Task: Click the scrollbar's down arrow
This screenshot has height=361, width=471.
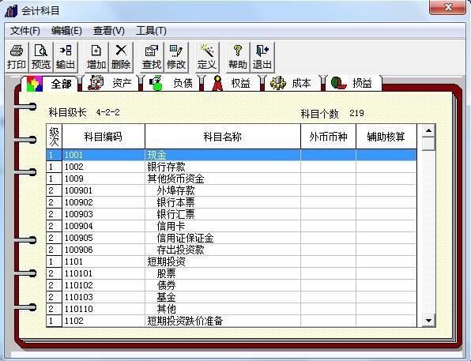Action: pyautogui.click(x=428, y=321)
